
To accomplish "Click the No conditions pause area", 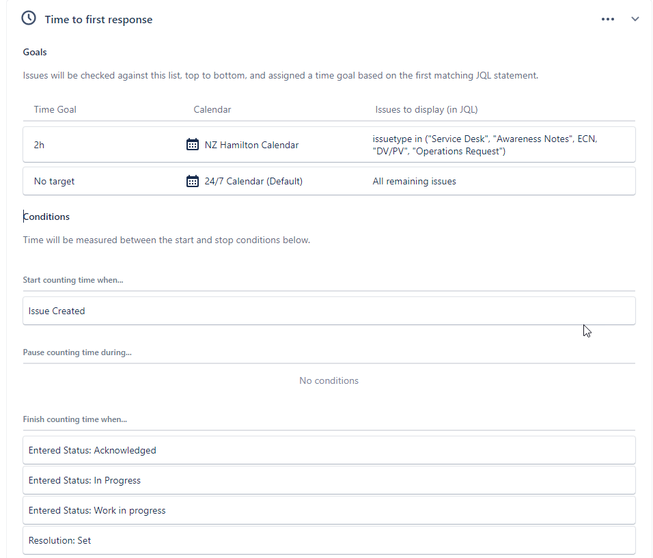I will coord(329,380).
